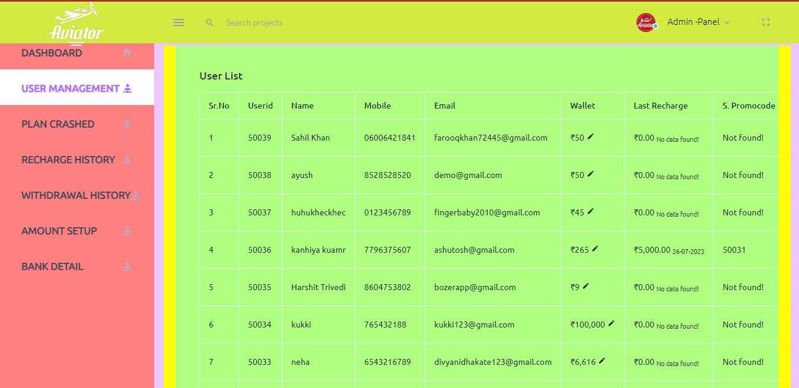Open Plan Crashed section

point(58,124)
